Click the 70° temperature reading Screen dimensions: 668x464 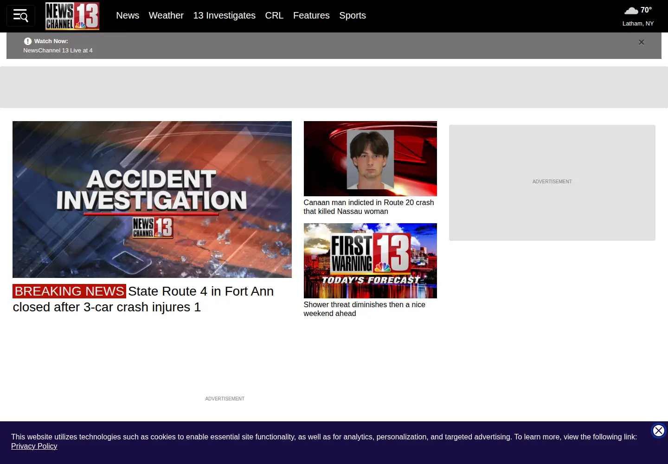point(646,10)
